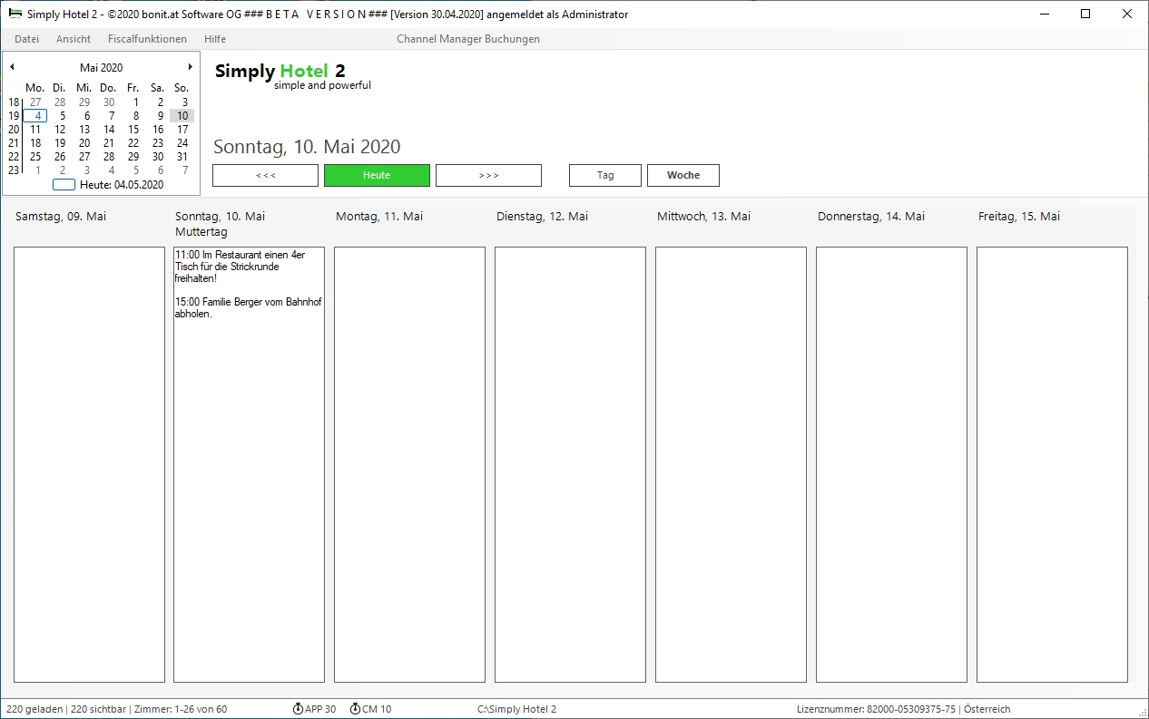Screen dimensions: 1149x719
Task: Select May 4 in mini calendar
Action: (x=35, y=116)
